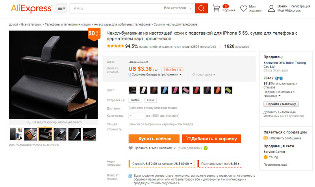This screenshot has width=315, height=187.
Task: Open 'Телефоны и телекоммуникации' breadcrumb
Action: pyautogui.click(x=68, y=24)
